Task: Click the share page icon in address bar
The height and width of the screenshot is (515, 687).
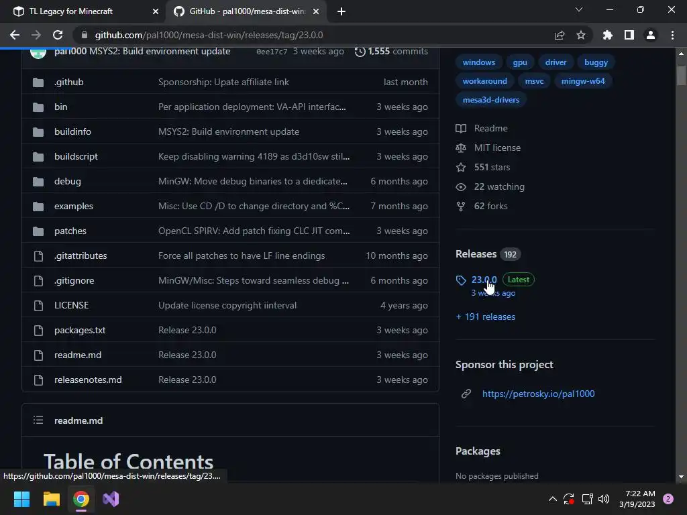Action: (560, 35)
